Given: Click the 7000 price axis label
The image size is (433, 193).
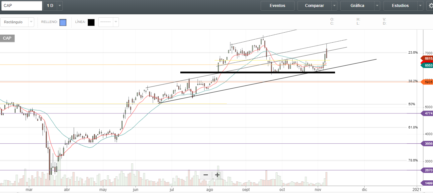Looking at the screenshot, I should (429, 53).
